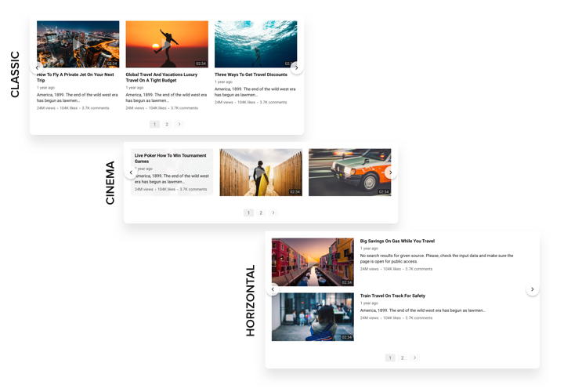Open the surfer with yellow board thumbnail

261,172
